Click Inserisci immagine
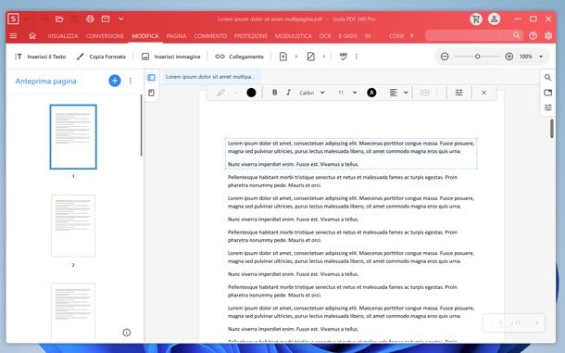The height and width of the screenshot is (353, 565). [x=170, y=57]
